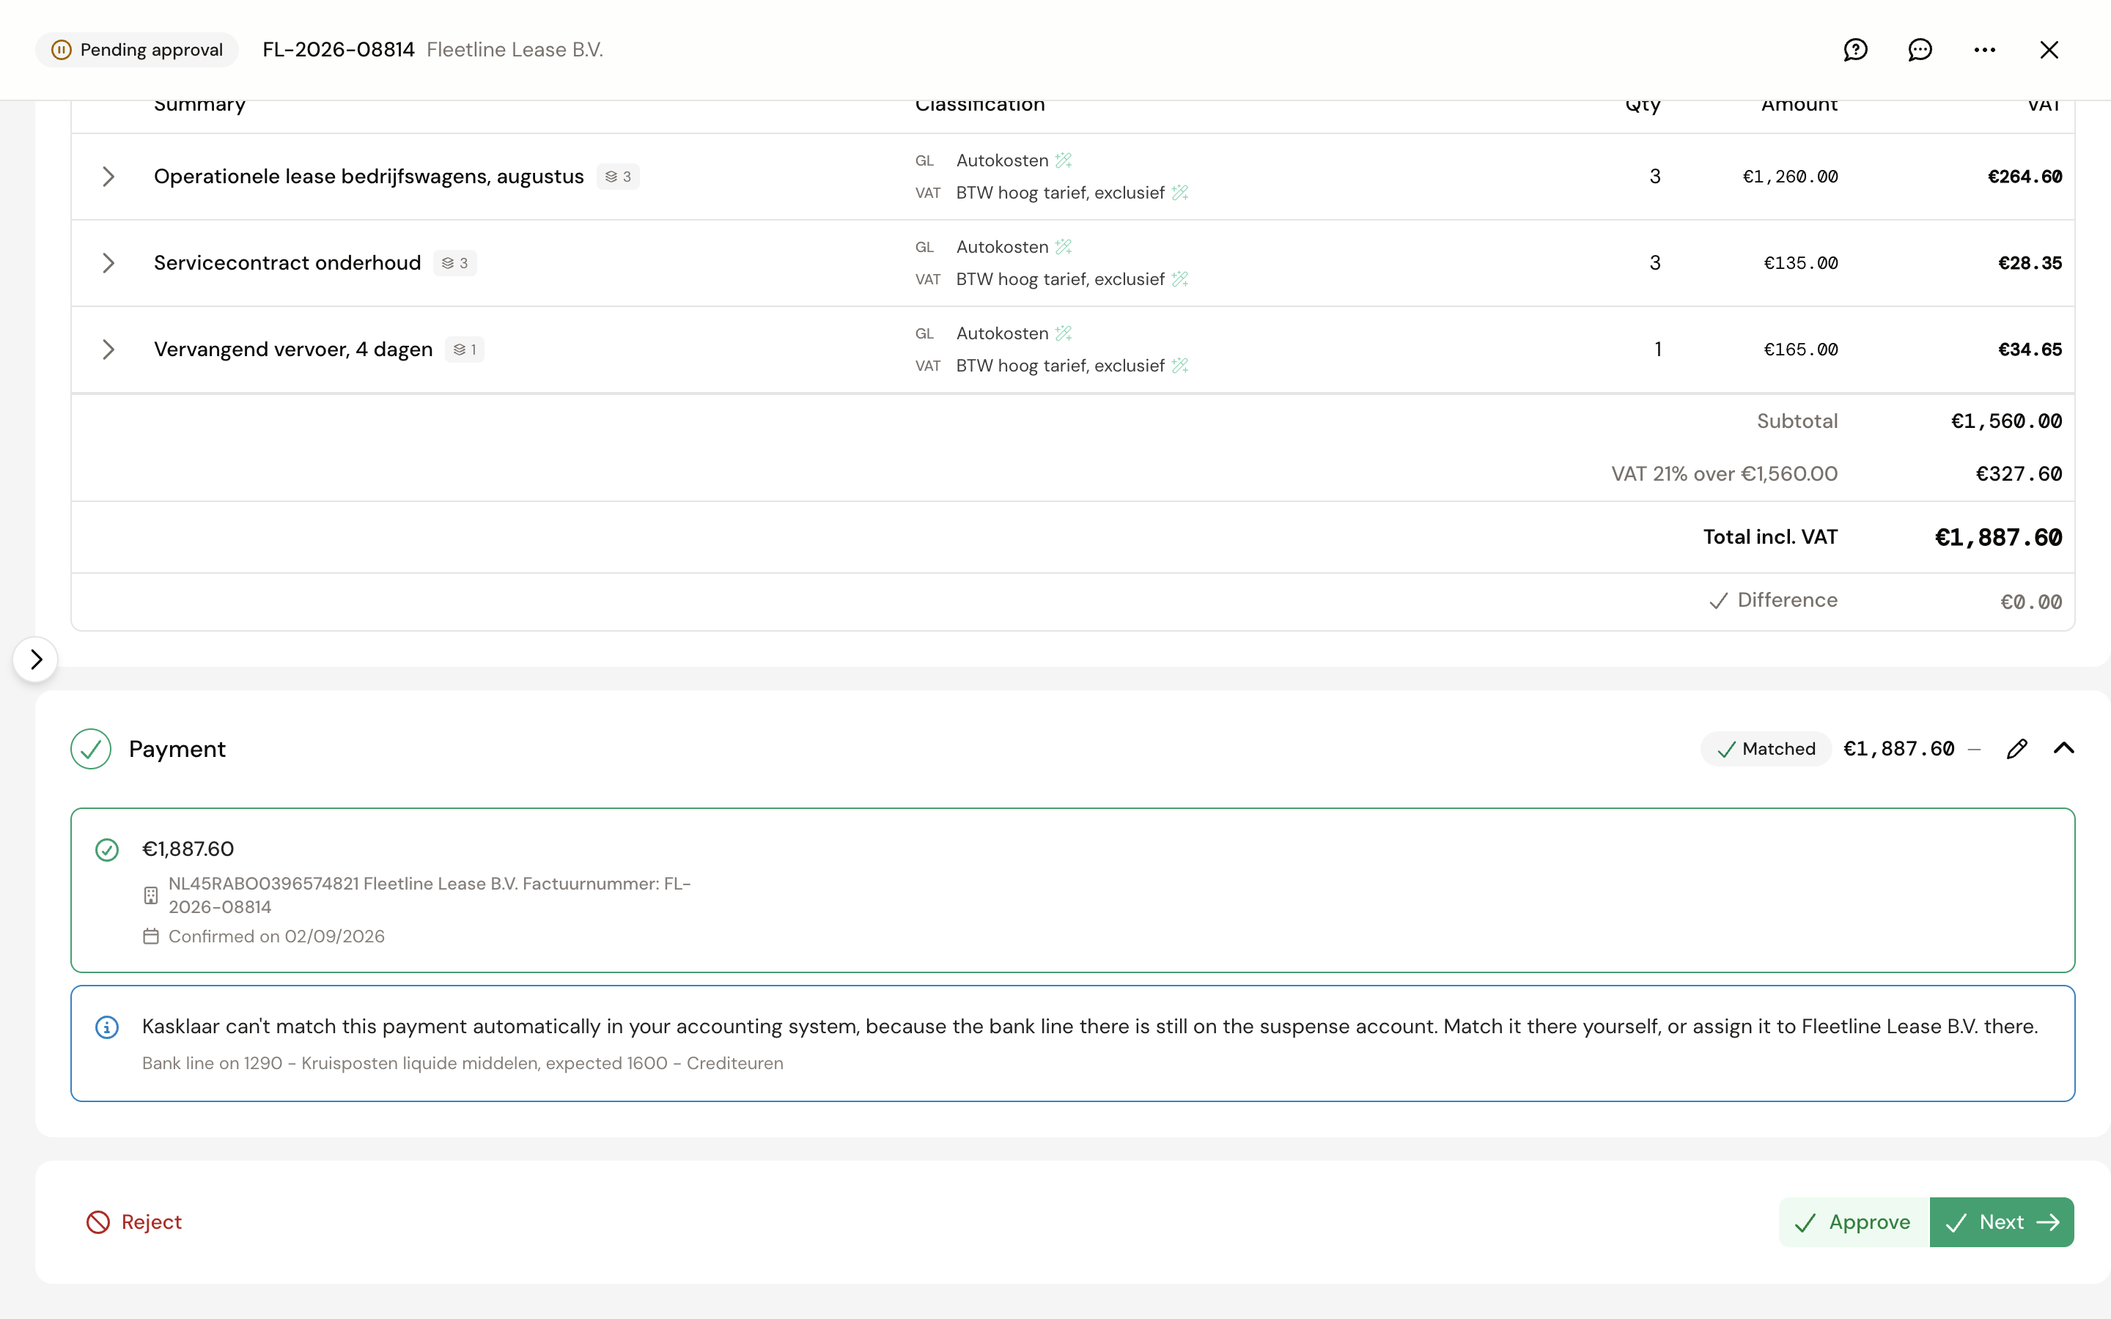Click the magic wand beside Autokosten in Vervangend vervoer row
This screenshot has height=1319, width=2111.
[1063, 333]
